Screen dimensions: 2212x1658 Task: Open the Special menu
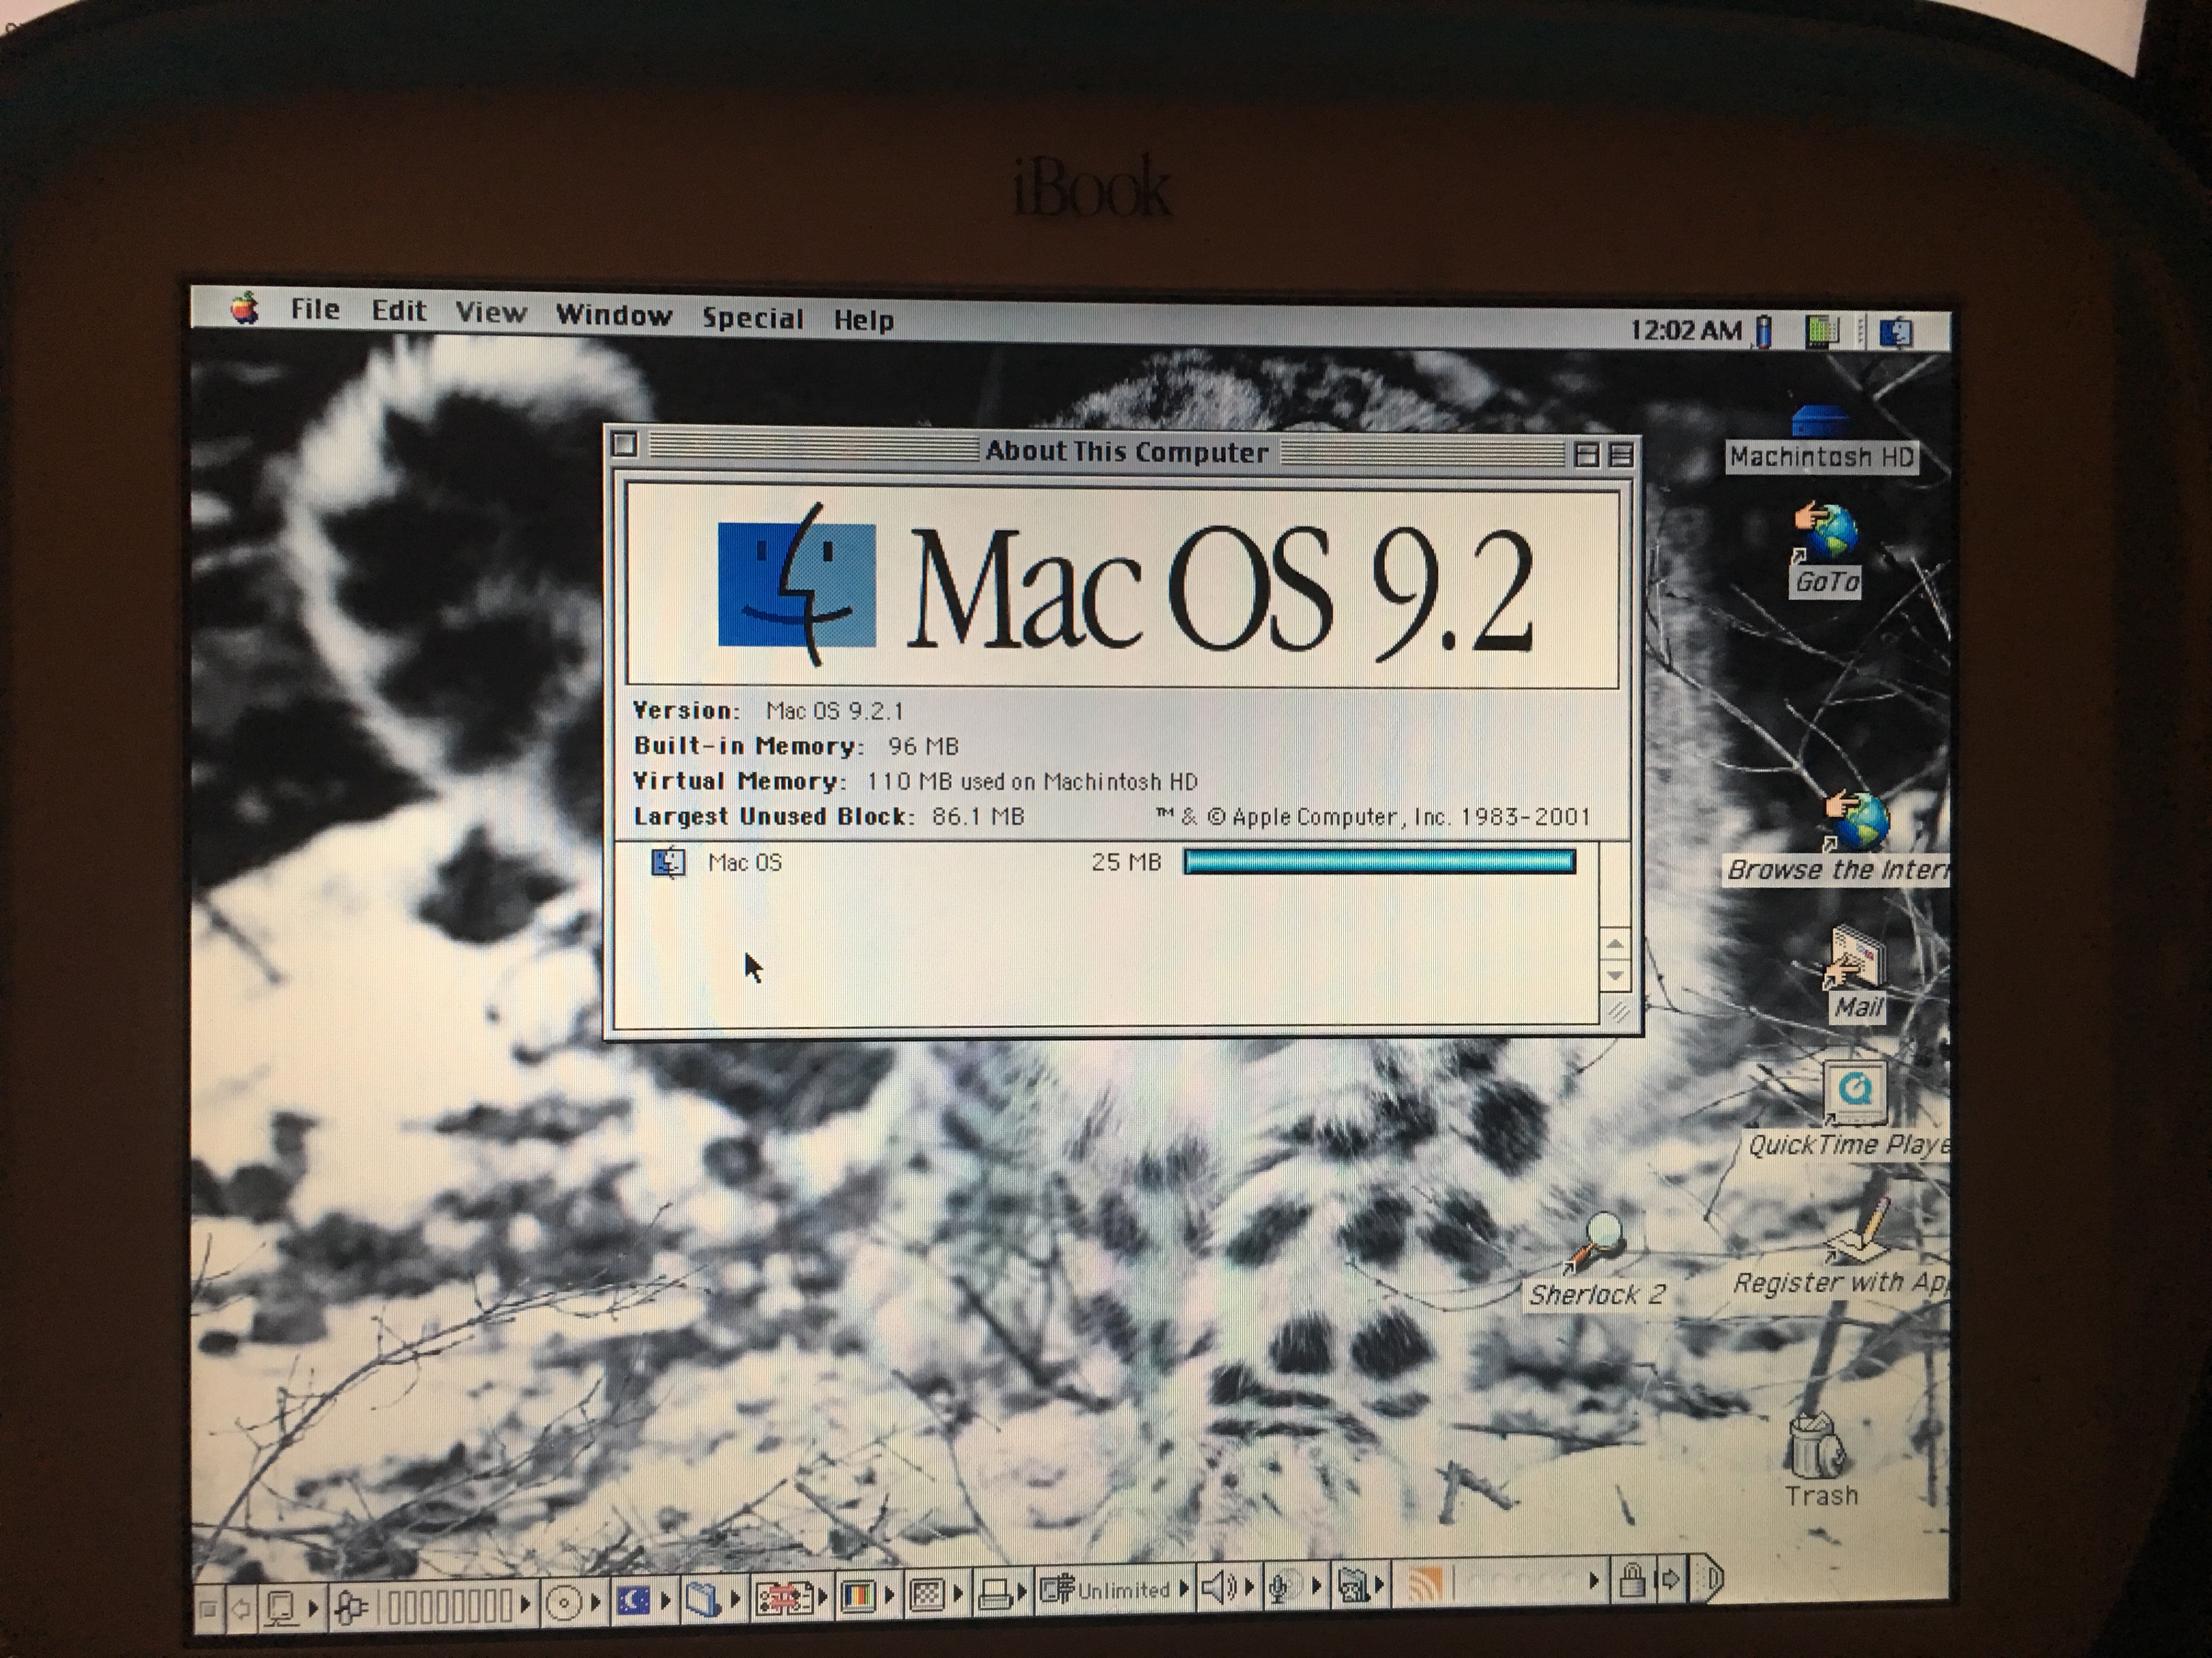point(752,319)
